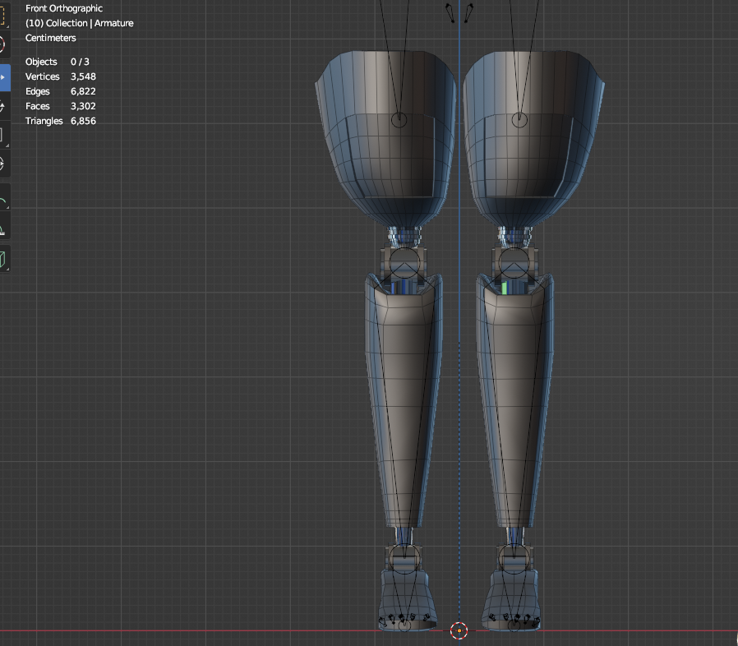The image size is (738, 646).
Task: Click the 'Centimeters' unit label
Action: pyautogui.click(x=50, y=38)
